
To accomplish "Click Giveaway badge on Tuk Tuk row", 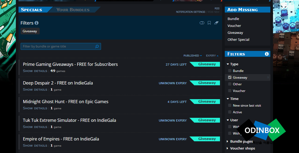I will [x=205, y=120].
